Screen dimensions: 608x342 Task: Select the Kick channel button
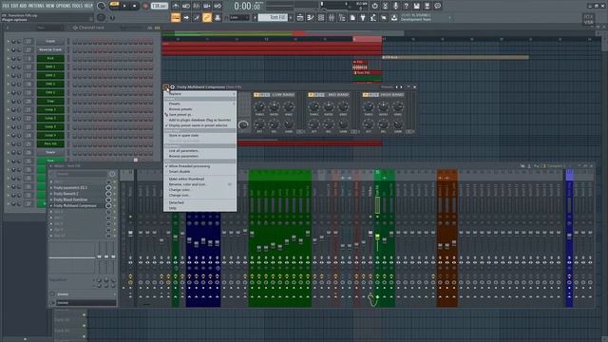[50, 58]
